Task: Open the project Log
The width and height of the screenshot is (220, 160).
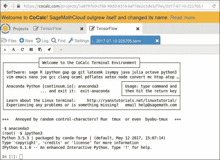Action: click(x=42, y=41)
